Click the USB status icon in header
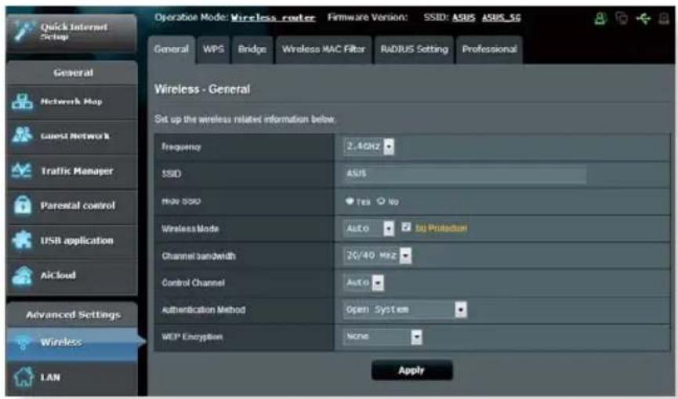The height and width of the screenshot is (399, 678). coord(644,18)
